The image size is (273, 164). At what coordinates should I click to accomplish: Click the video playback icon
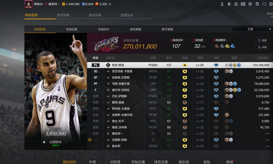pyautogui.click(x=243, y=4)
